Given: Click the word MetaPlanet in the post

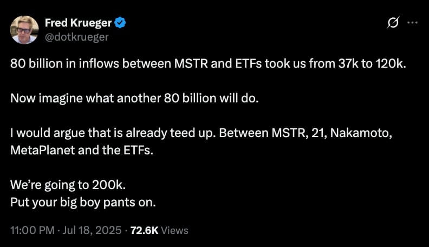Looking at the screenshot, I should click(x=42, y=150).
